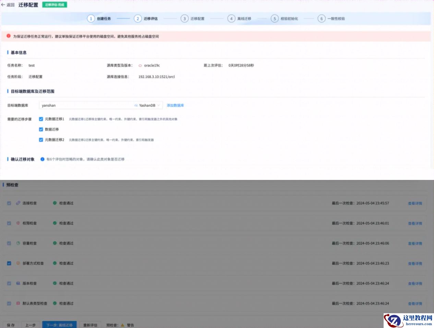Click the red icon for 权限检查

coord(18,223)
